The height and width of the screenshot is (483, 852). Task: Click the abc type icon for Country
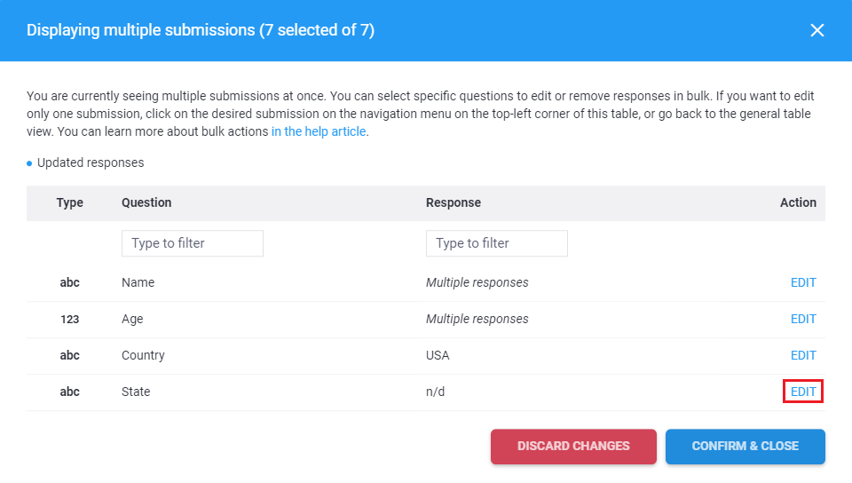pyautogui.click(x=70, y=355)
